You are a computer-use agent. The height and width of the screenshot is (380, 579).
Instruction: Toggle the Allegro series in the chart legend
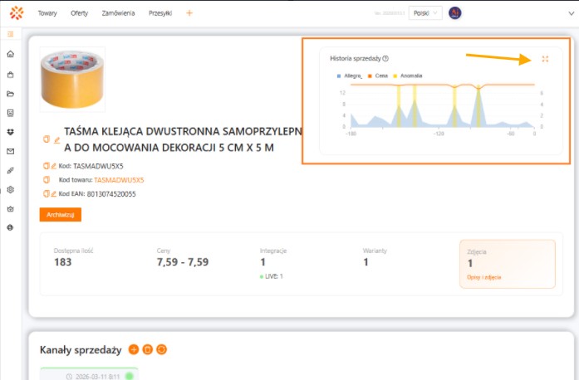[x=348, y=76]
